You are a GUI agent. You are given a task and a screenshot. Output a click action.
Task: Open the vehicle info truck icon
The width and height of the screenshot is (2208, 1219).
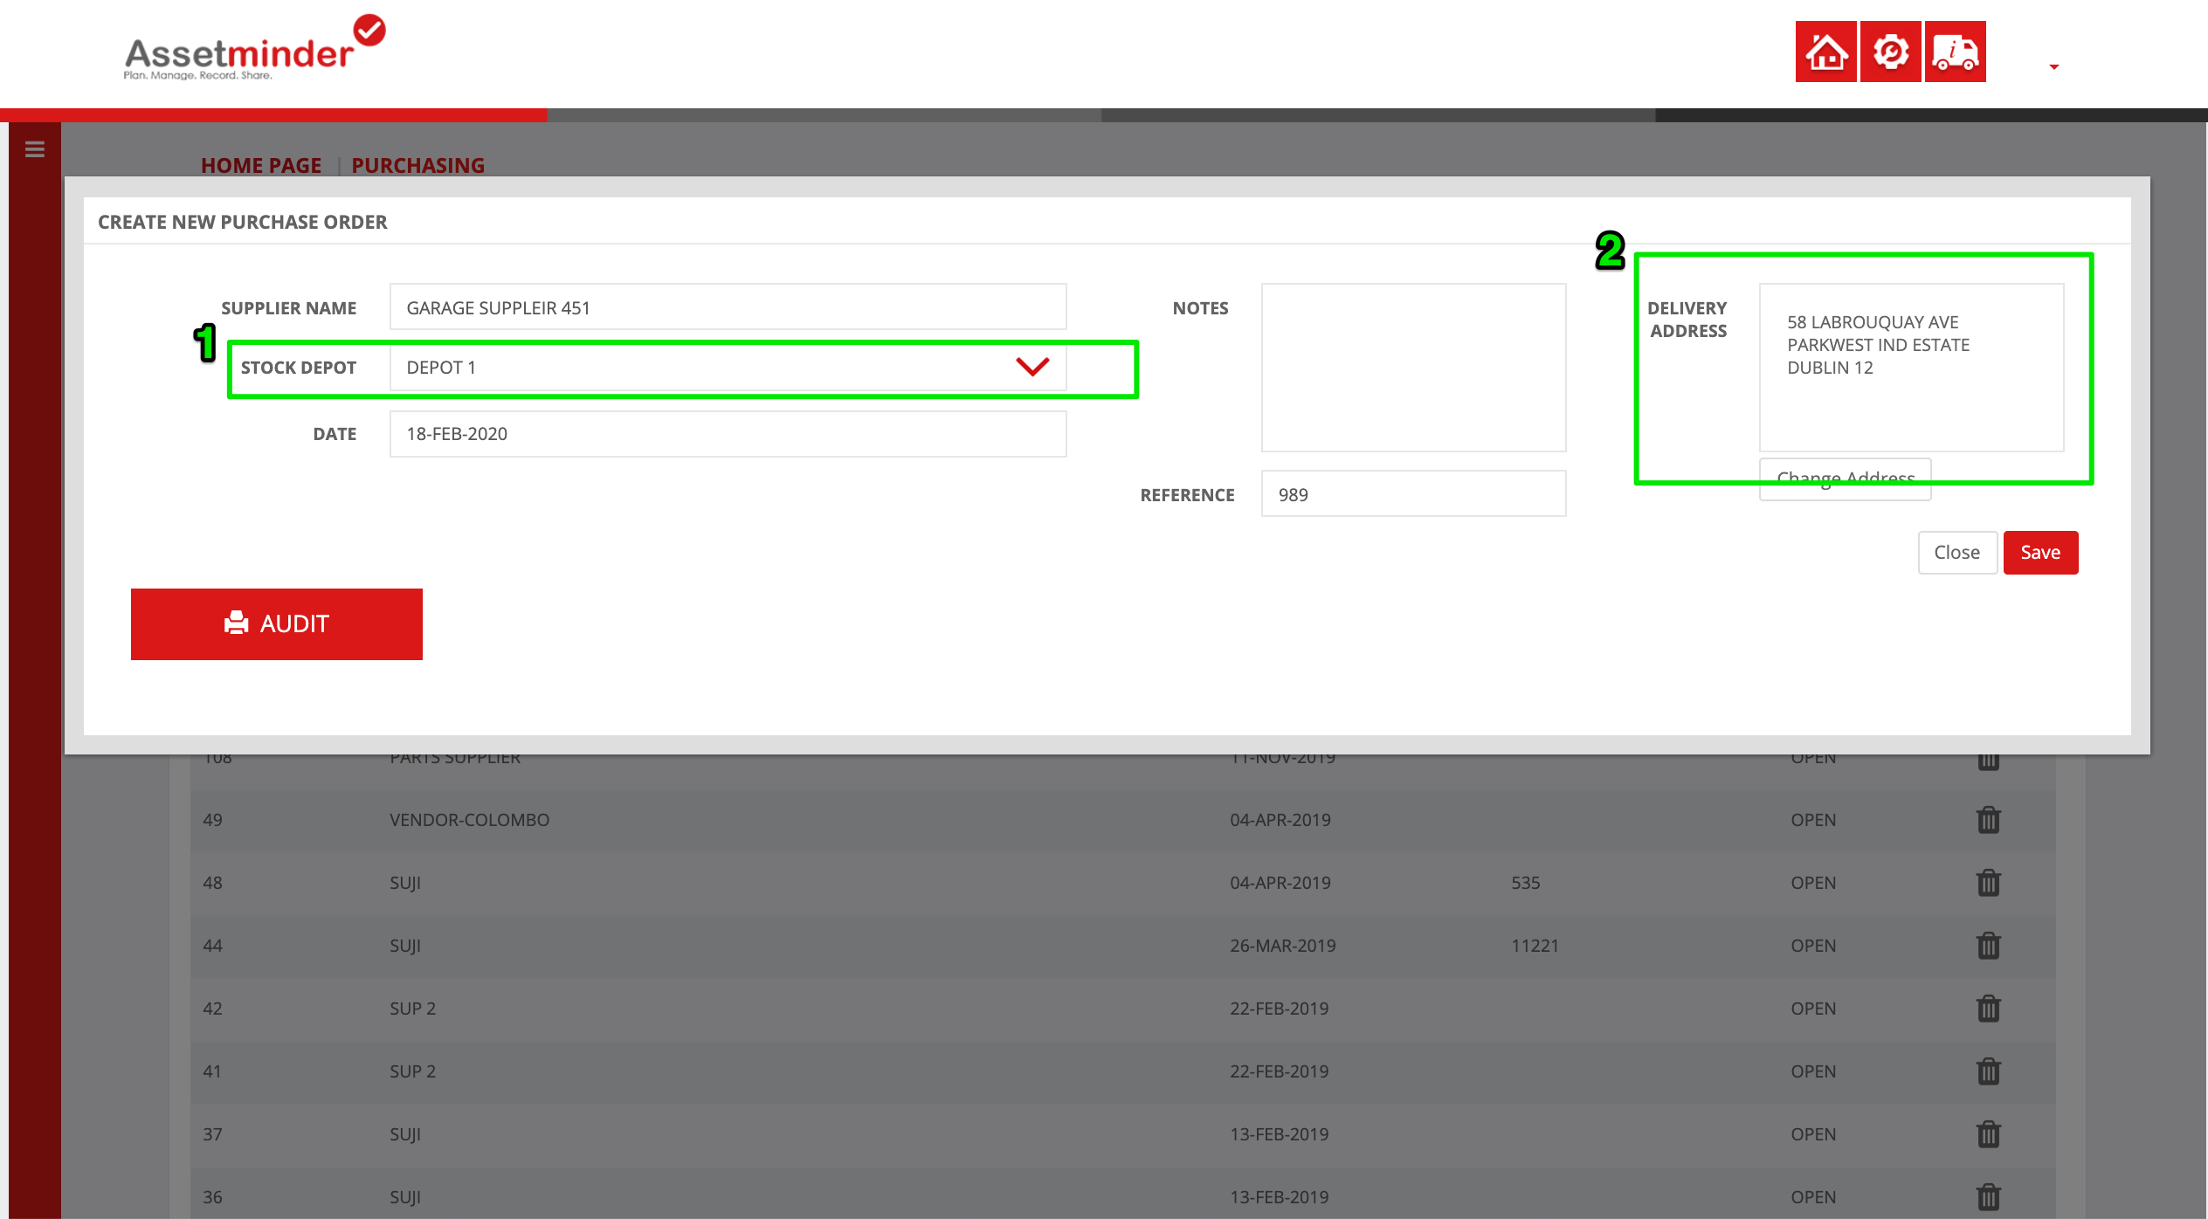[x=1955, y=52]
